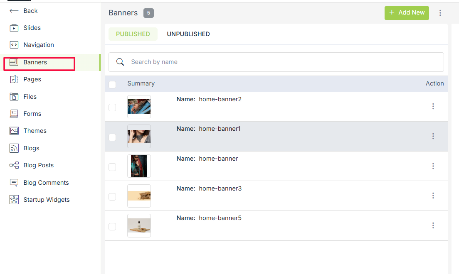459x274 pixels.
Task: Tick the checkbox for home-banner3
Action: pos(112,197)
